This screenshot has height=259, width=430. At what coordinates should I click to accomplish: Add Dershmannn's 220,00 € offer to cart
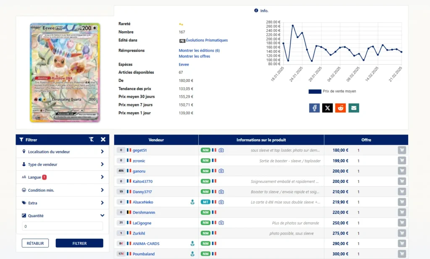402,212
